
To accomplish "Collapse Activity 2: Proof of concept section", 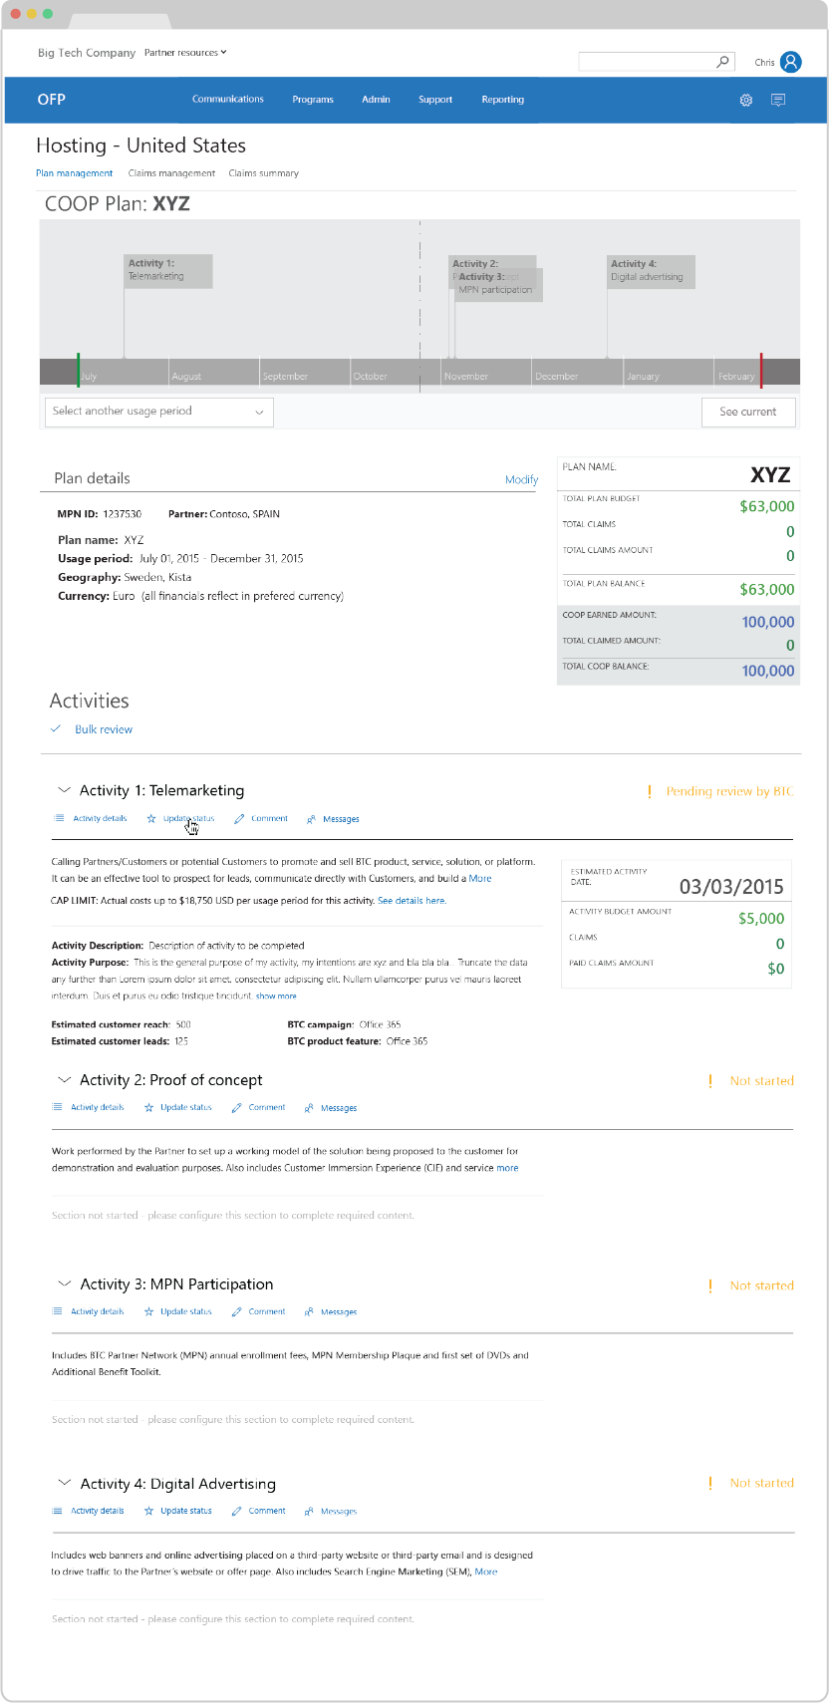I will pos(65,1080).
